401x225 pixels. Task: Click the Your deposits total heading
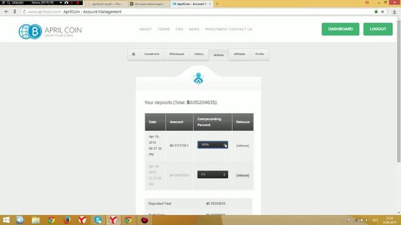(x=181, y=102)
